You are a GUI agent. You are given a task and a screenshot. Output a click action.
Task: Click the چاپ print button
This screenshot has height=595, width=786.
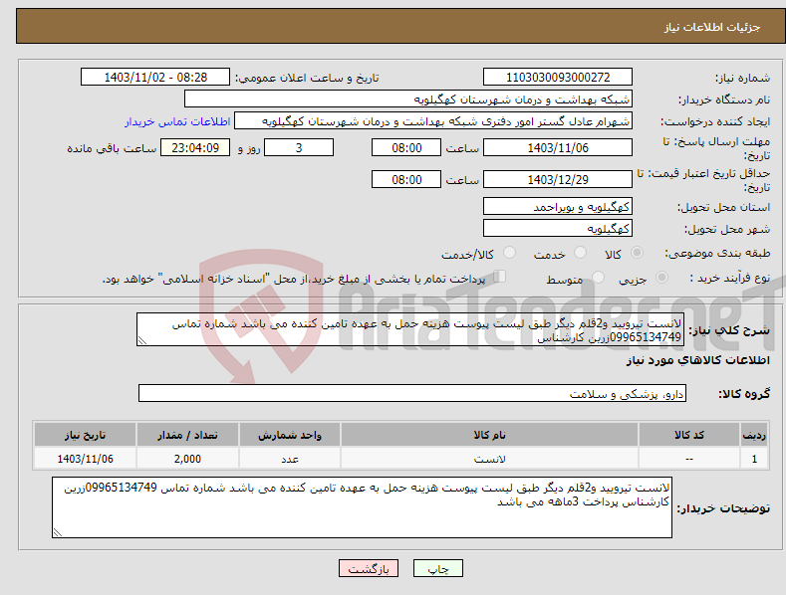tap(438, 568)
